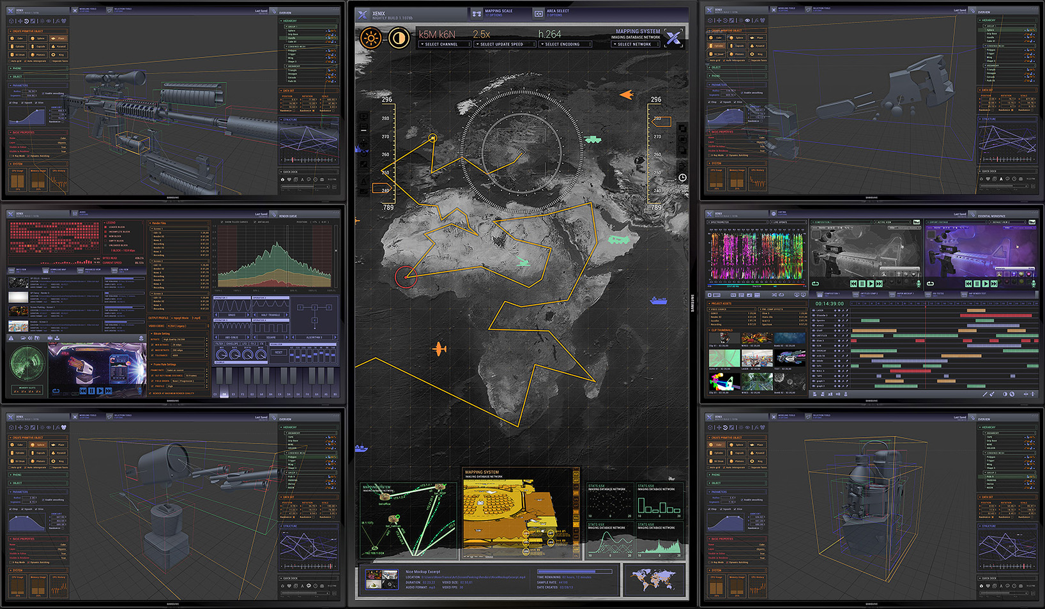Uncheck the Min Bitrate checkbox

pyautogui.click(x=152, y=345)
